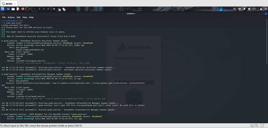Click the https://127.0.0.1:9392 Web UI URL

tap(63, 36)
